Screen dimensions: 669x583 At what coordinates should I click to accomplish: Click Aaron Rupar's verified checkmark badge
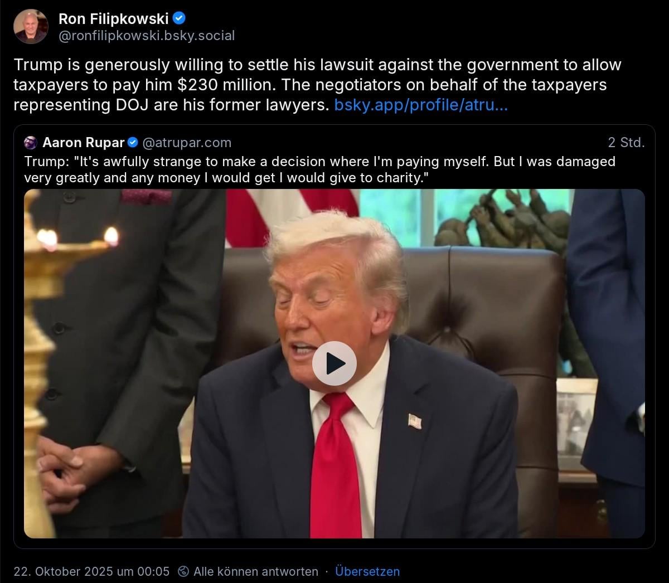pos(133,143)
